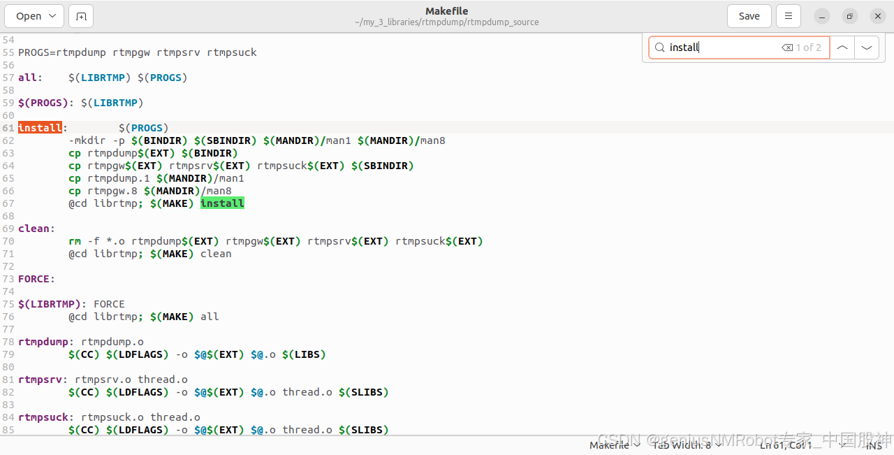Click the rtmpdump: rtmpdump.o line
The width and height of the screenshot is (894, 455).
(81, 342)
